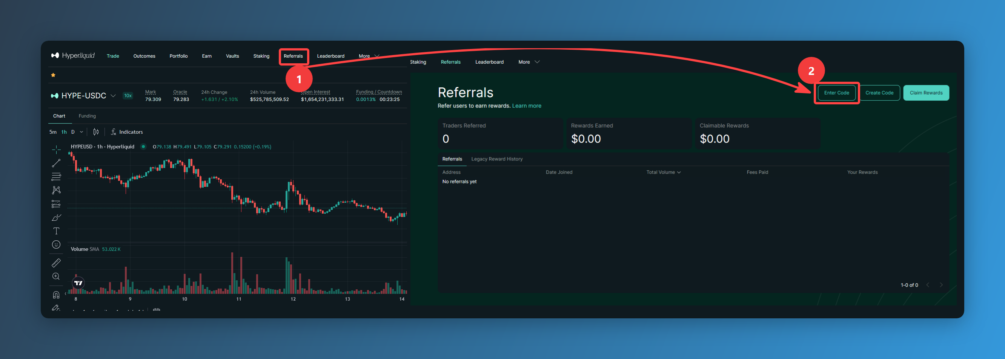Pick the Fibonacci retracement lines tool

pos(56,177)
